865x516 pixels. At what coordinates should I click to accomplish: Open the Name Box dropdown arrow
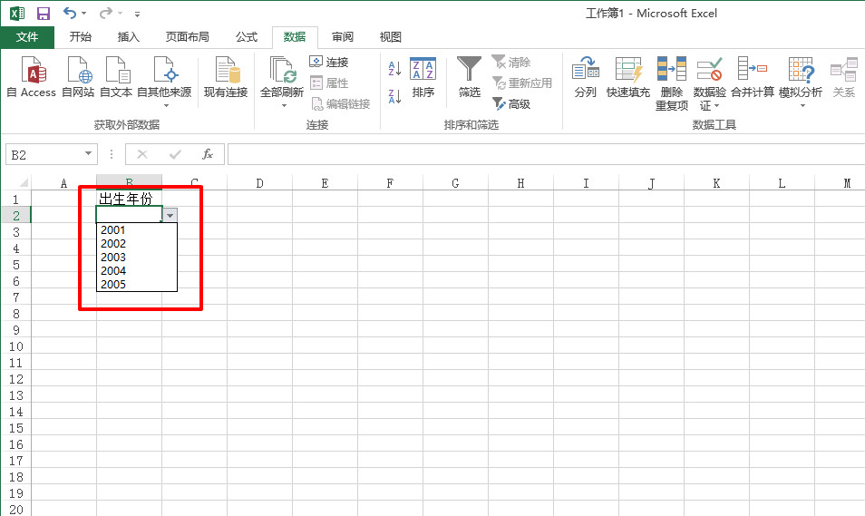click(88, 154)
